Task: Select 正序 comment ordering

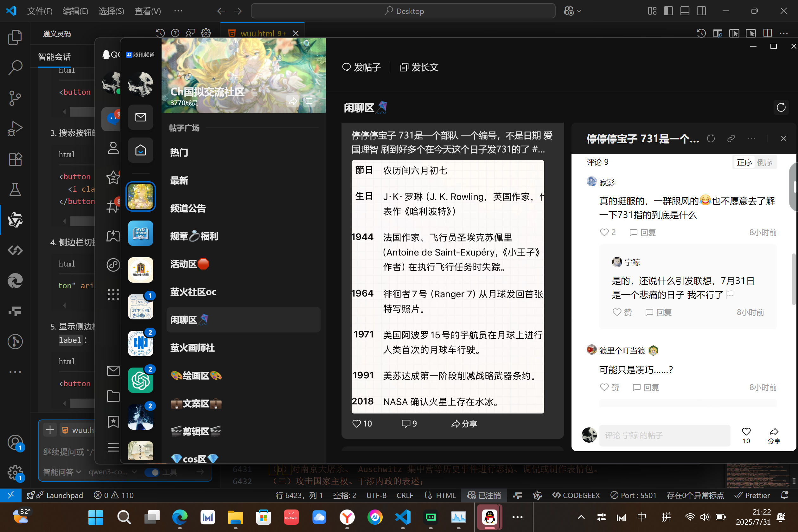Action: click(744, 163)
